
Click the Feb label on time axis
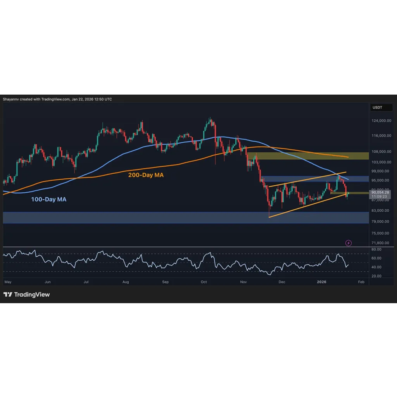pyautogui.click(x=361, y=282)
